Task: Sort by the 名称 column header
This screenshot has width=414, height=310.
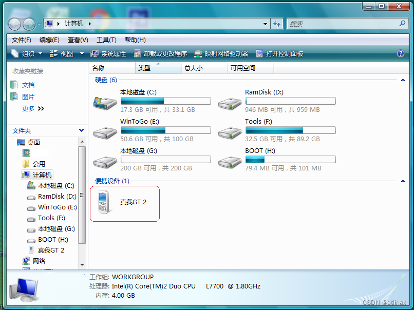Action: point(112,68)
